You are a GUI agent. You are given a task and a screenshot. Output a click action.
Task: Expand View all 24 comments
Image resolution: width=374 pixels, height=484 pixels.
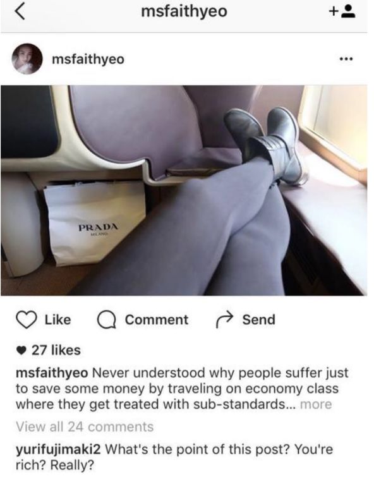click(x=85, y=427)
